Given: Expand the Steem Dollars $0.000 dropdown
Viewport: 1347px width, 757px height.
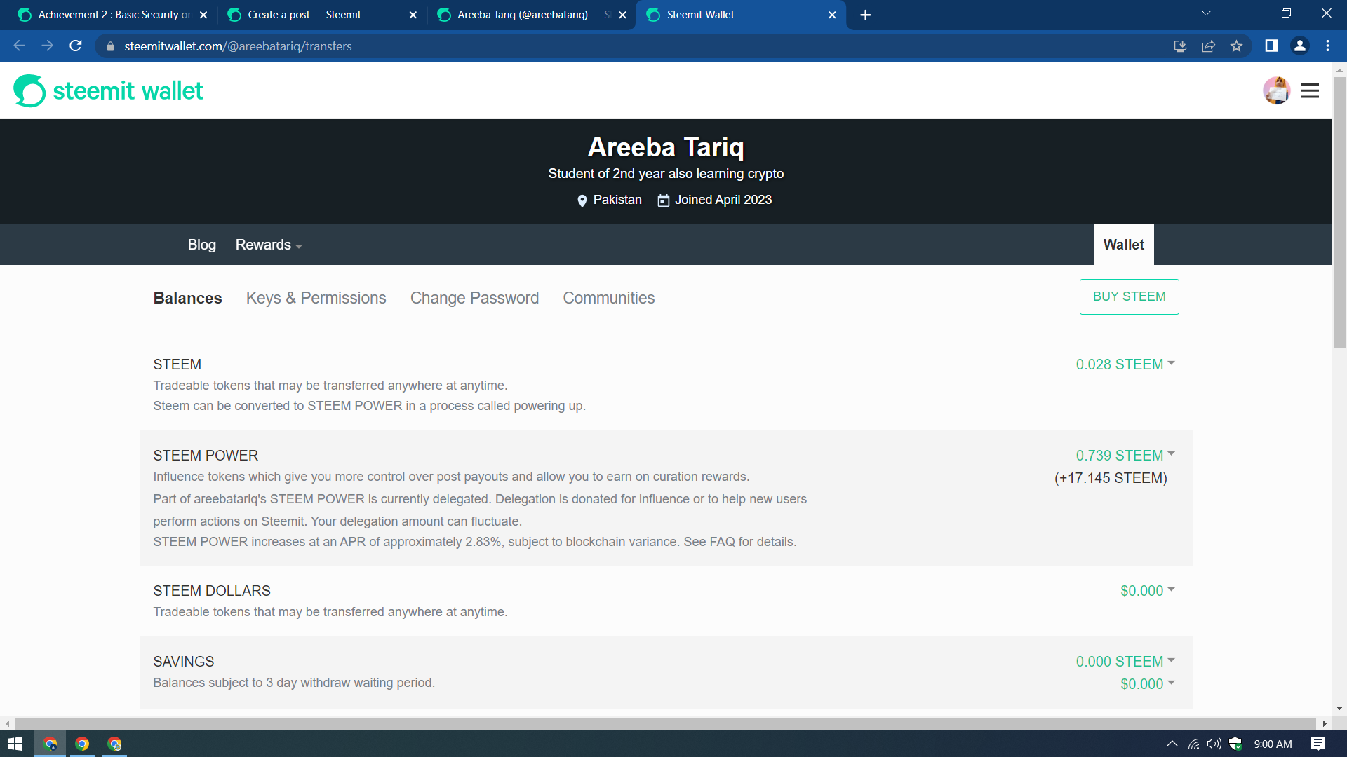Looking at the screenshot, I should tap(1148, 591).
